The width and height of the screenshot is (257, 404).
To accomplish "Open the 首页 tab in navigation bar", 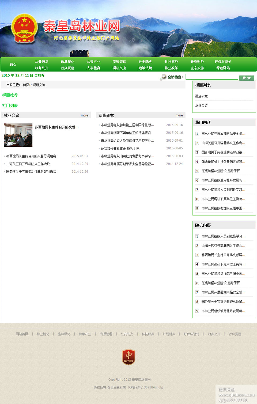I will click(x=13, y=65).
